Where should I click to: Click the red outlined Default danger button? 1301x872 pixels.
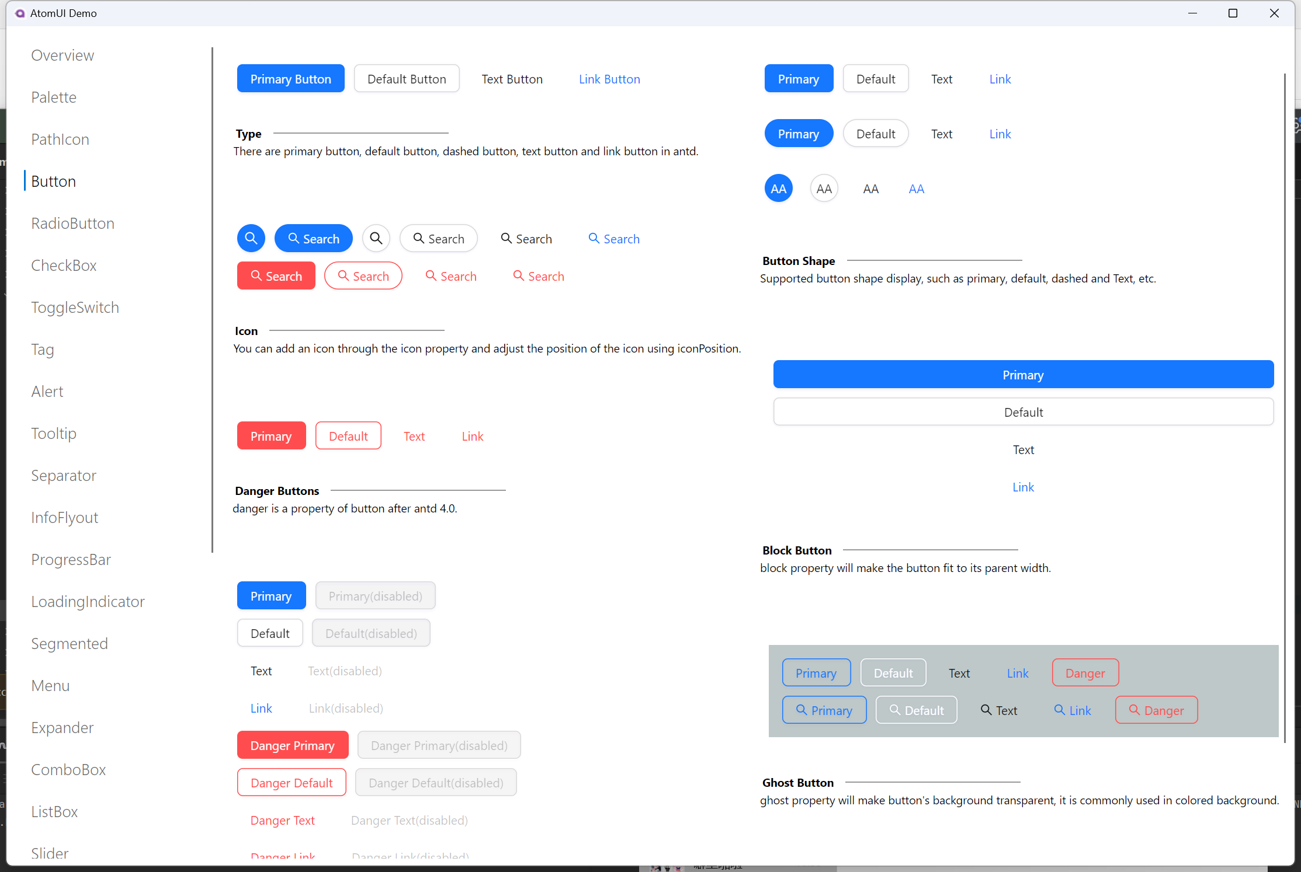(x=348, y=435)
